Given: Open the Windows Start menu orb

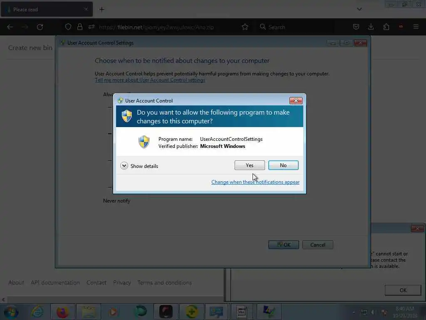Looking at the screenshot, I should point(11,312).
